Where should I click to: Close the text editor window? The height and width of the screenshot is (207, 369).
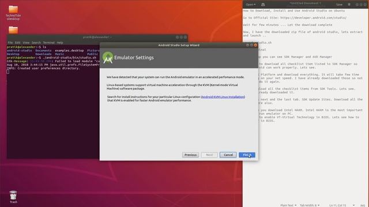[x=365, y=5]
